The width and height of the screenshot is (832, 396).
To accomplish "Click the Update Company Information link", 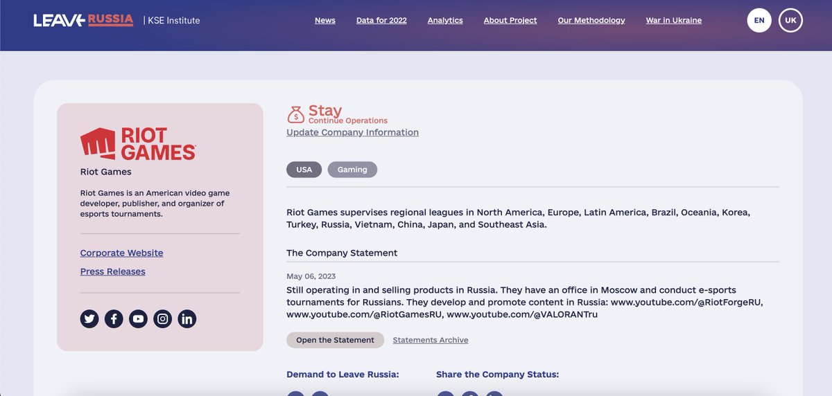I will (352, 132).
